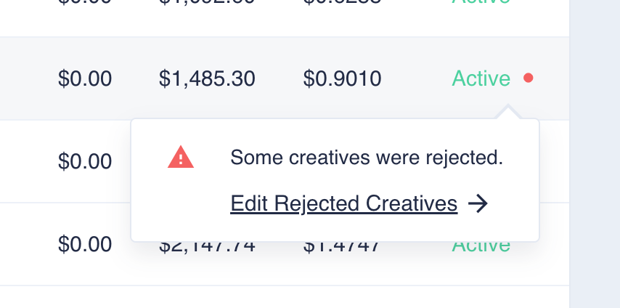620x308 pixels.
Task: Click the red dot beside Active status
Action: click(x=529, y=78)
